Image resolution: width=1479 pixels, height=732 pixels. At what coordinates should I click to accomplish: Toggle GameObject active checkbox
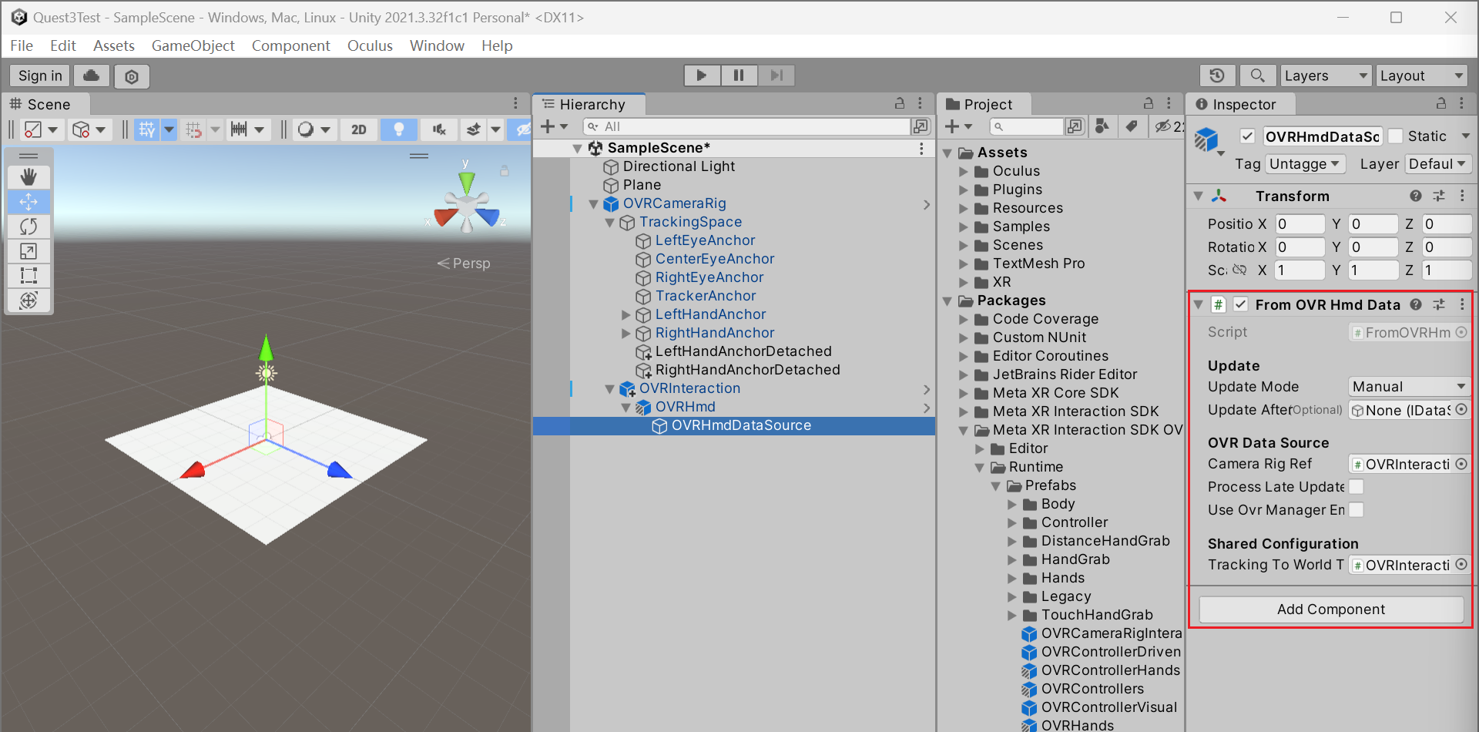[x=1248, y=136]
